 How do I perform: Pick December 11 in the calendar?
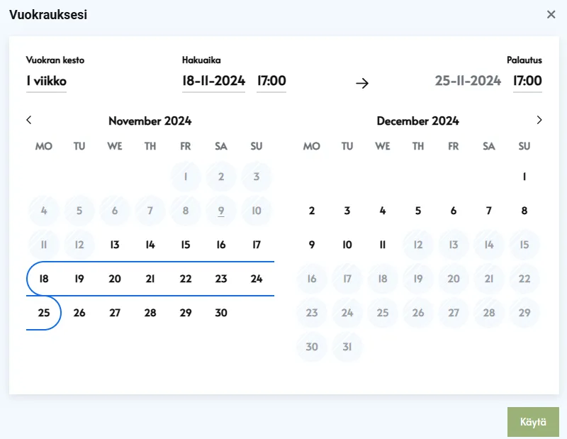point(383,245)
